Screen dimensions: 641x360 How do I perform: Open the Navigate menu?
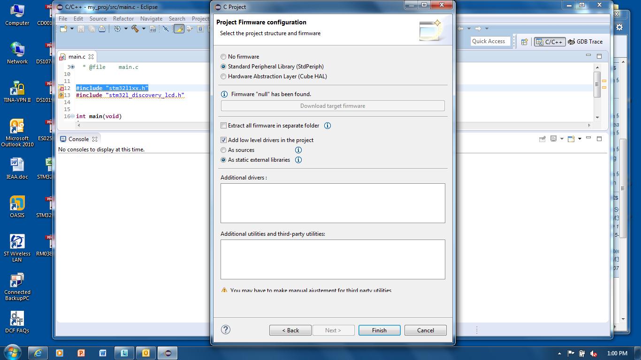(151, 19)
